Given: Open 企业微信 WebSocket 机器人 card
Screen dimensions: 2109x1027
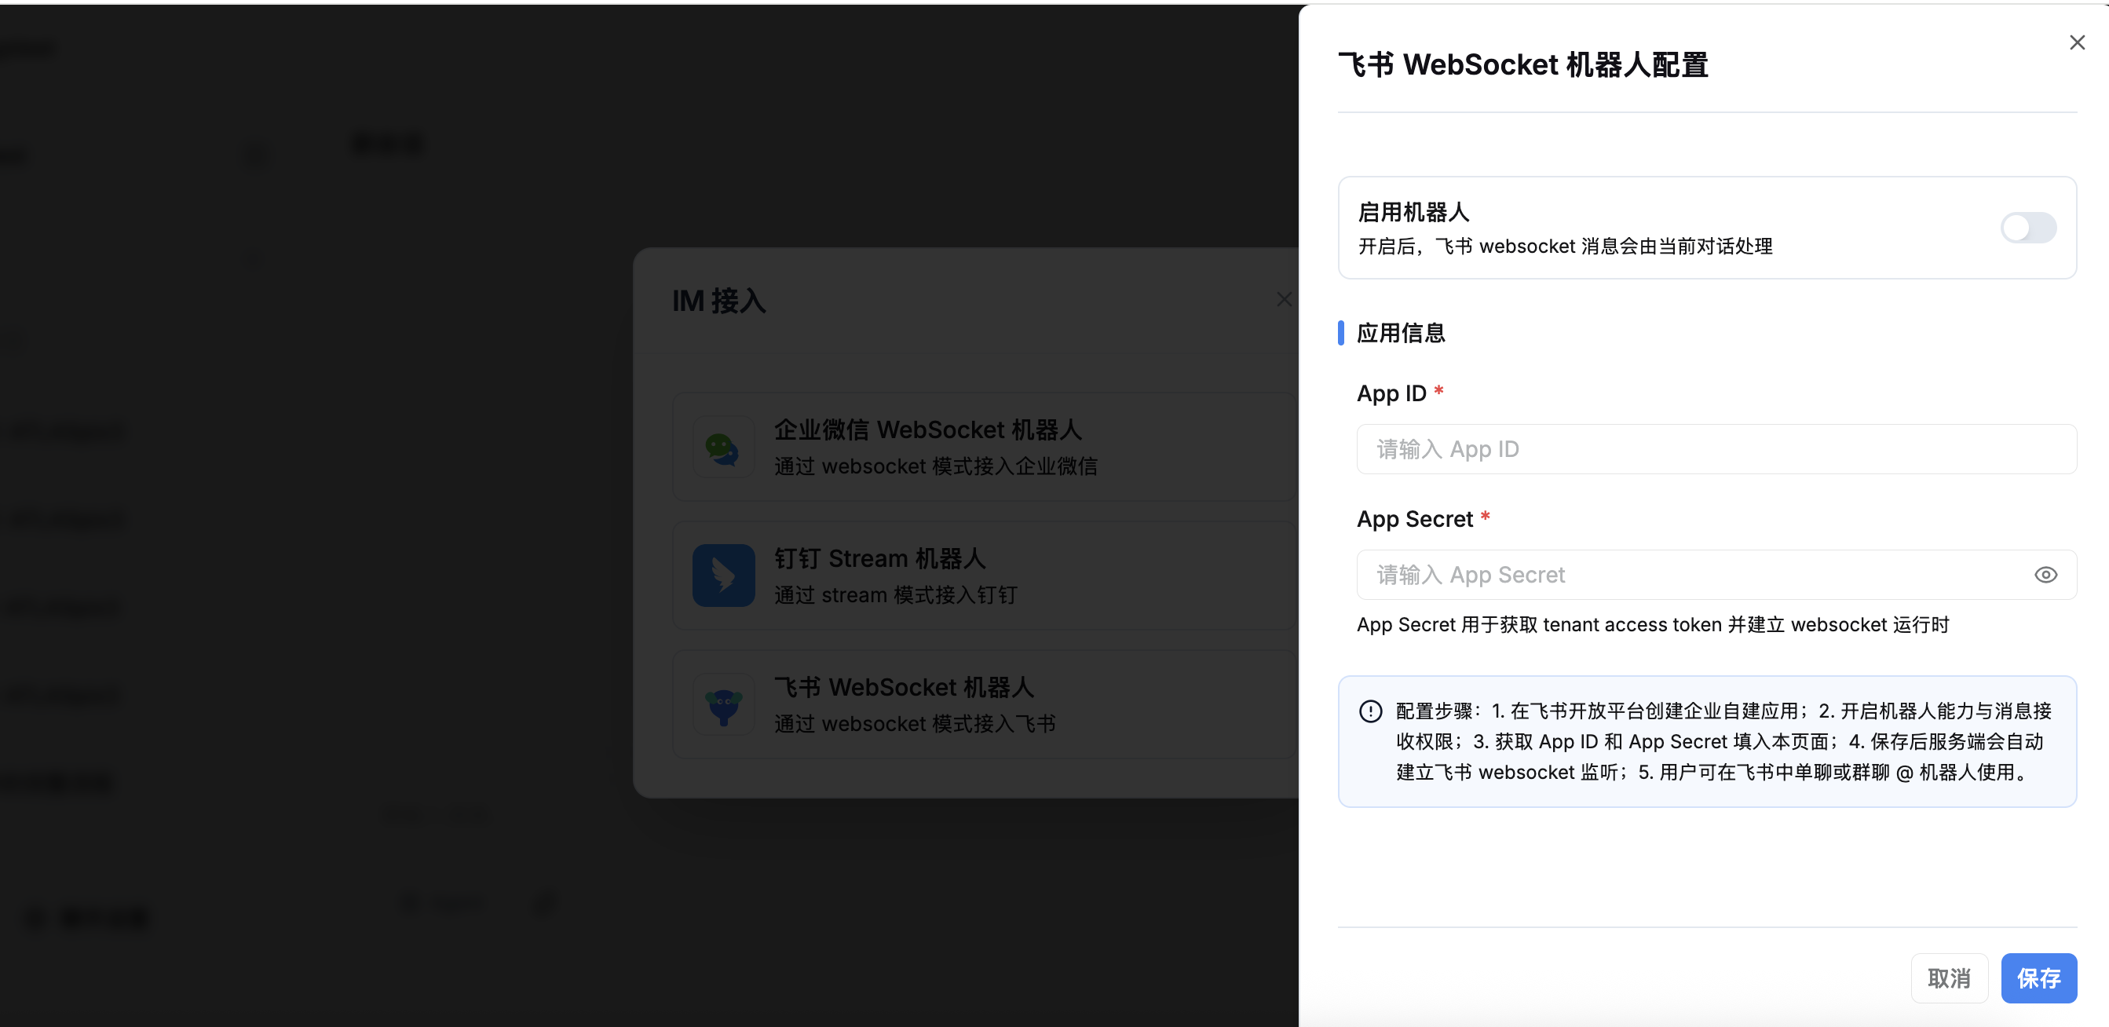Looking at the screenshot, I should click(x=985, y=446).
